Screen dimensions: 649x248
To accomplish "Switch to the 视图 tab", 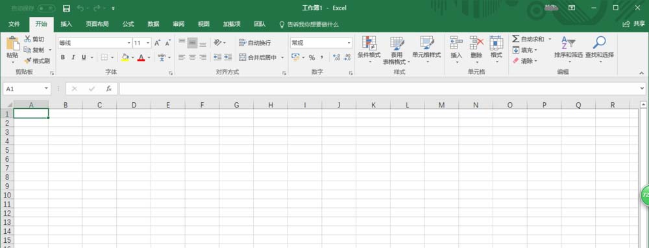I will pos(204,25).
